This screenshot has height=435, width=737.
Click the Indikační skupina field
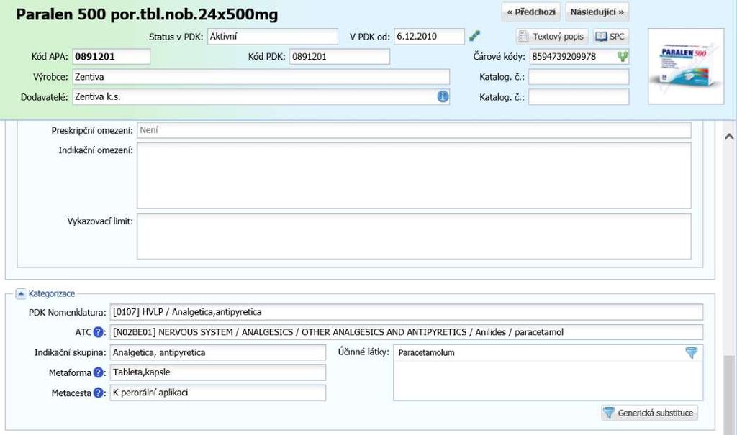[217, 352]
